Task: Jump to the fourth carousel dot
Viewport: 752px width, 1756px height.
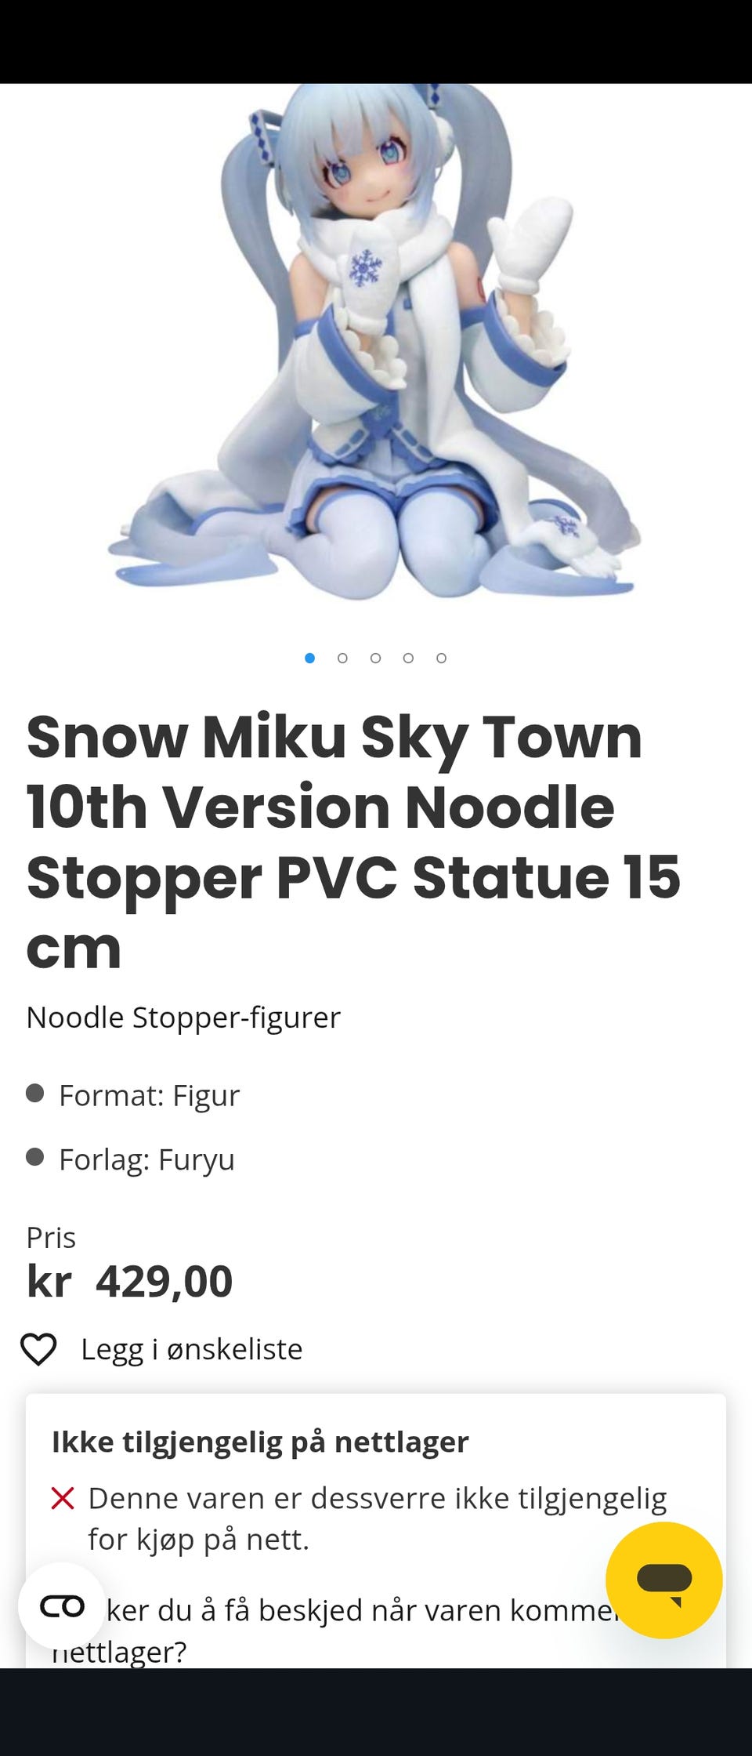Action: coord(409,658)
